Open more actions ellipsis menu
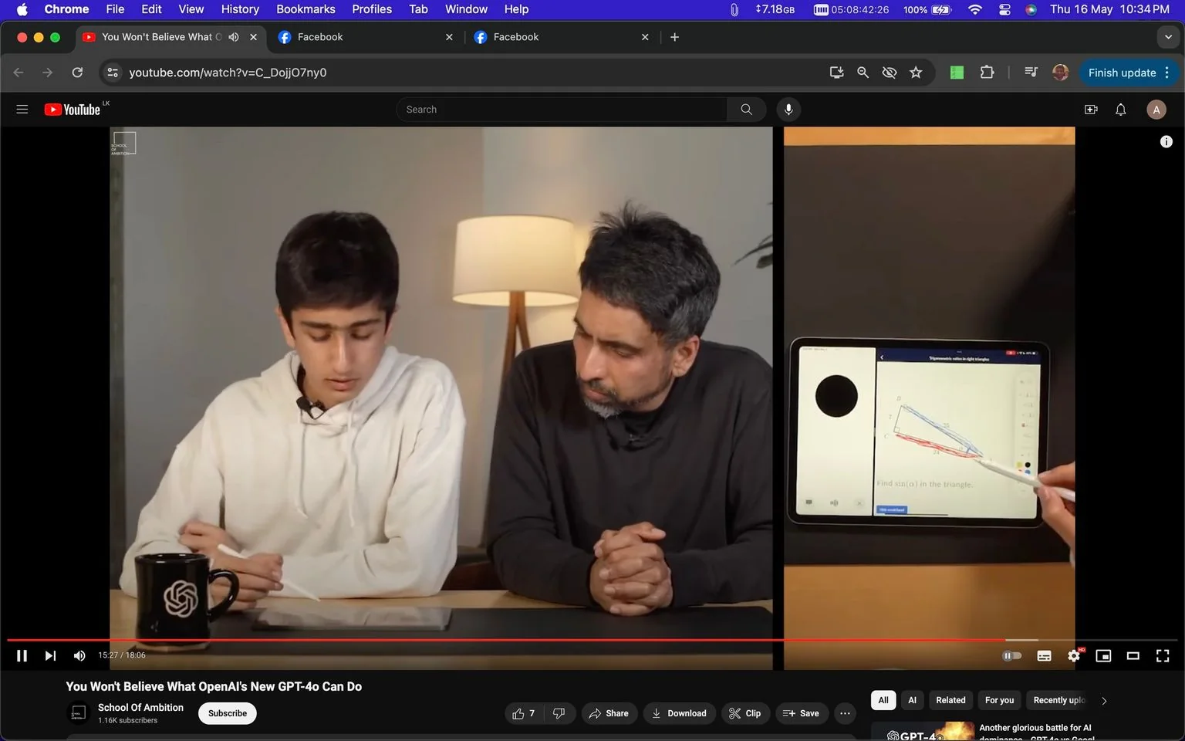The height and width of the screenshot is (741, 1185). 846,713
